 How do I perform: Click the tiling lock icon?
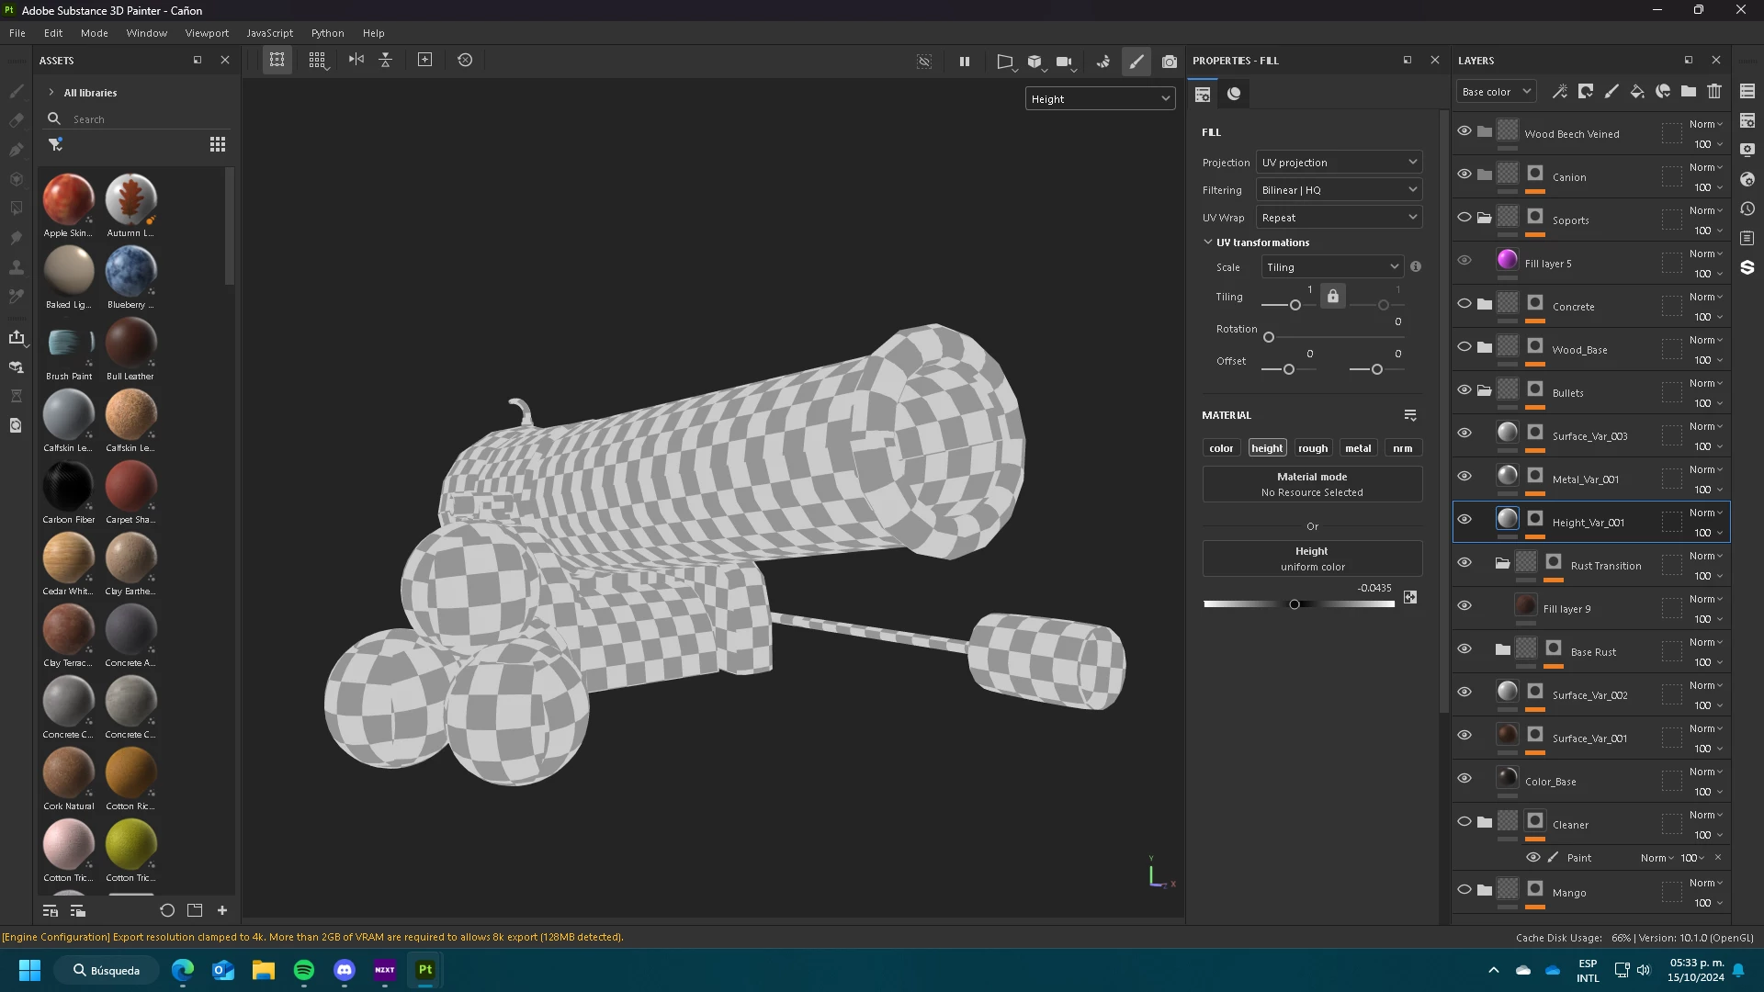tap(1333, 296)
